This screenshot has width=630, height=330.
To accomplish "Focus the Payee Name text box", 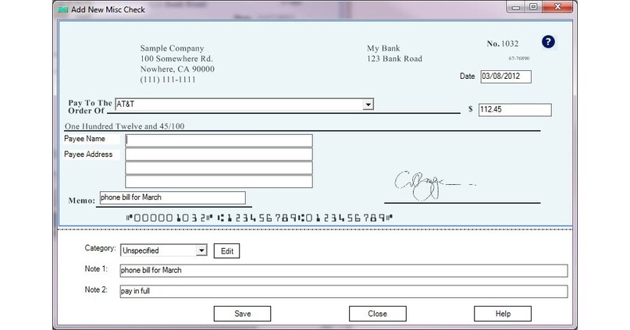I will [x=219, y=140].
